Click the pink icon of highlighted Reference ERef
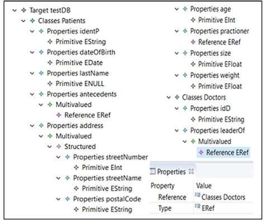This screenshot has height=221, width=265. 201,153
